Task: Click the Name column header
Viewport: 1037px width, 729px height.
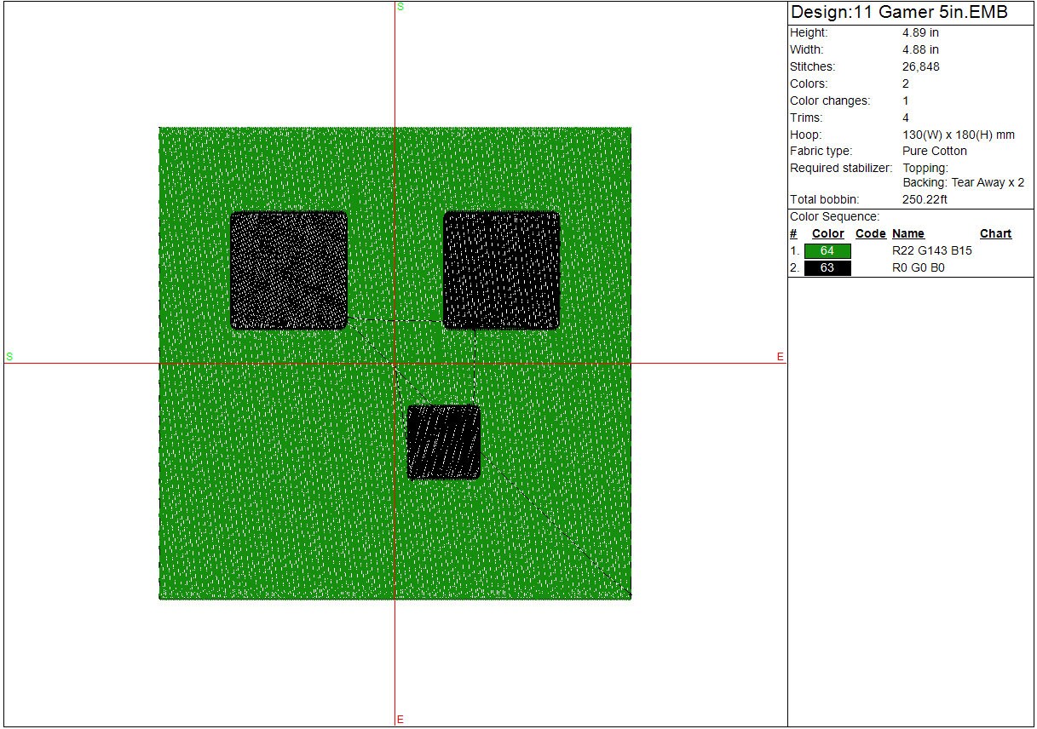Action: [x=907, y=233]
